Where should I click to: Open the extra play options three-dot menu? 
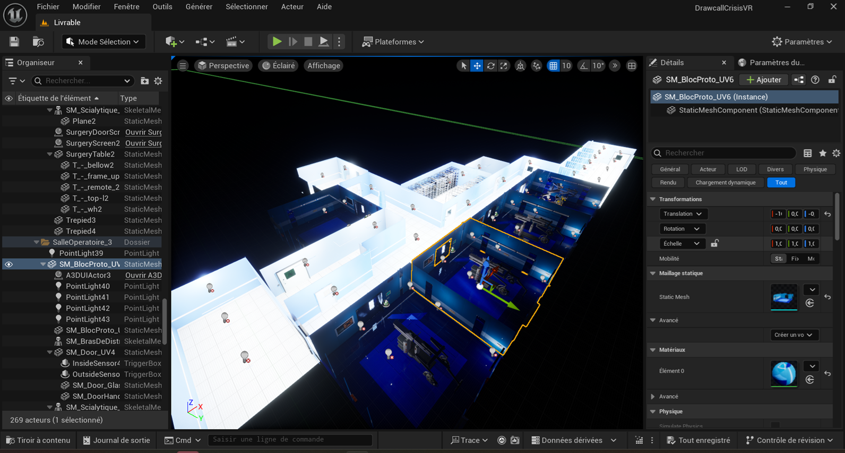coord(339,42)
